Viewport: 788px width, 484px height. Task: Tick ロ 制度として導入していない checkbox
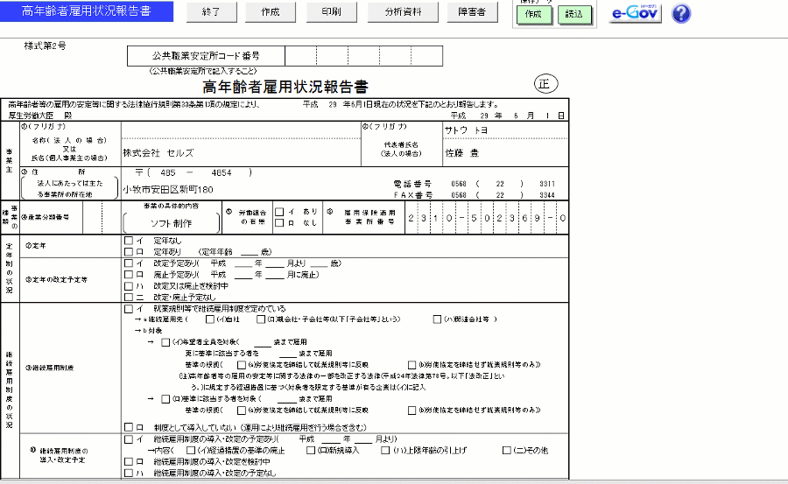[128, 427]
